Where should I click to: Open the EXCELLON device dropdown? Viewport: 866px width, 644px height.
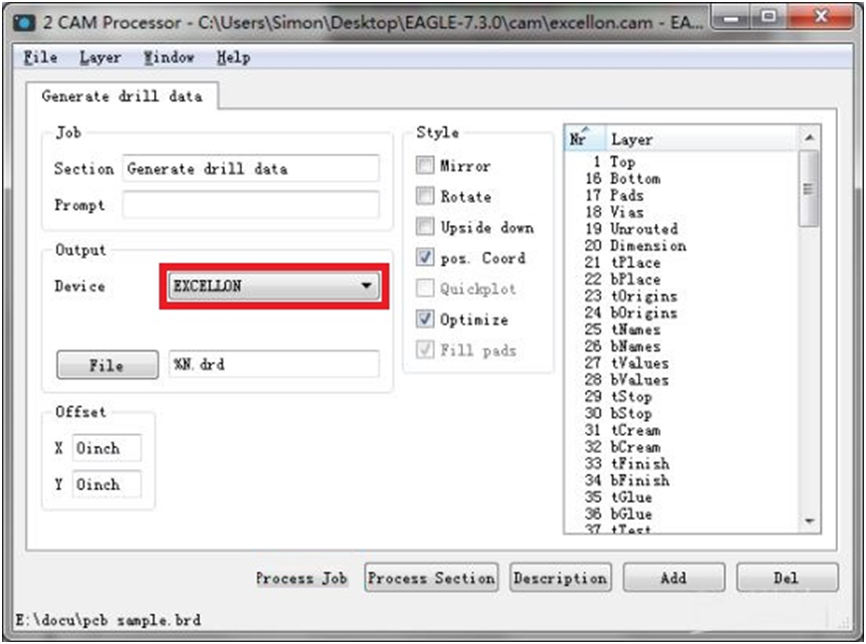point(274,287)
